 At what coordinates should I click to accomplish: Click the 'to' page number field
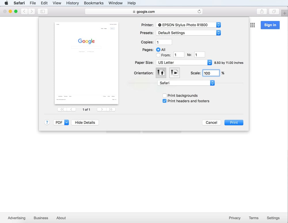(200, 55)
